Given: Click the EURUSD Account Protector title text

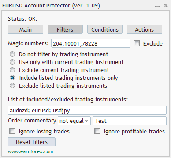Looking at the screenshot, I should [x=51, y=6].
